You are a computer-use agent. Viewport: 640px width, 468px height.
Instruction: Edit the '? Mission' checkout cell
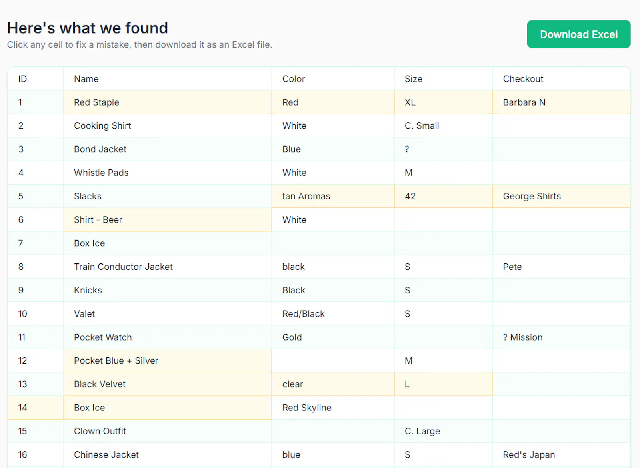[561, 337]
